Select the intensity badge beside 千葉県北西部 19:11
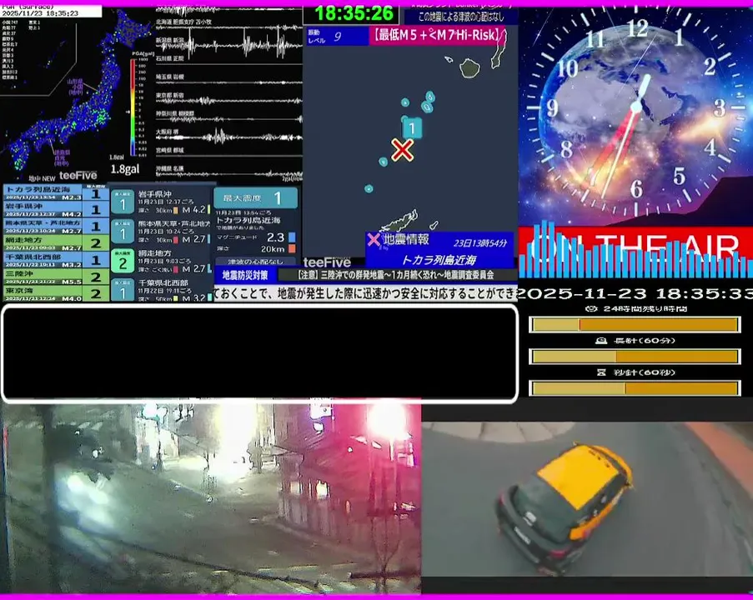Screen dimensions: 753x600 point(123,290)
